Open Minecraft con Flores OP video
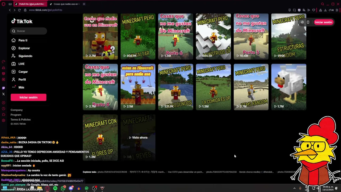Viewport: 341px width, 192px height. (x=100, y=138)
